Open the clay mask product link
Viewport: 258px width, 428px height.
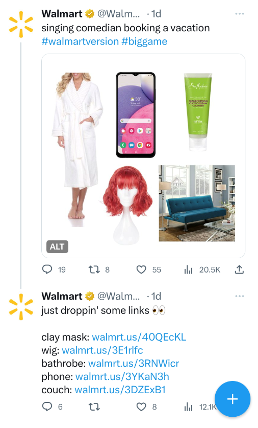click(139, 337)
